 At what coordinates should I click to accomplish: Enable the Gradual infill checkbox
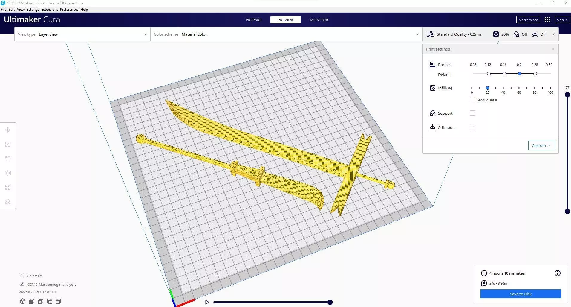coord(473,100)
